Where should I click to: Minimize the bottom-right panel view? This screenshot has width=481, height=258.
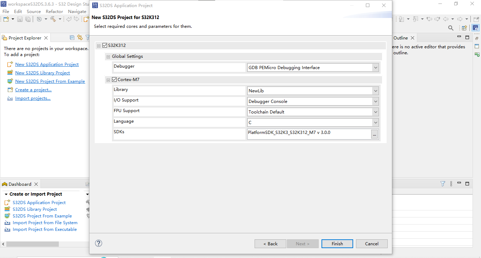(459, 183)
